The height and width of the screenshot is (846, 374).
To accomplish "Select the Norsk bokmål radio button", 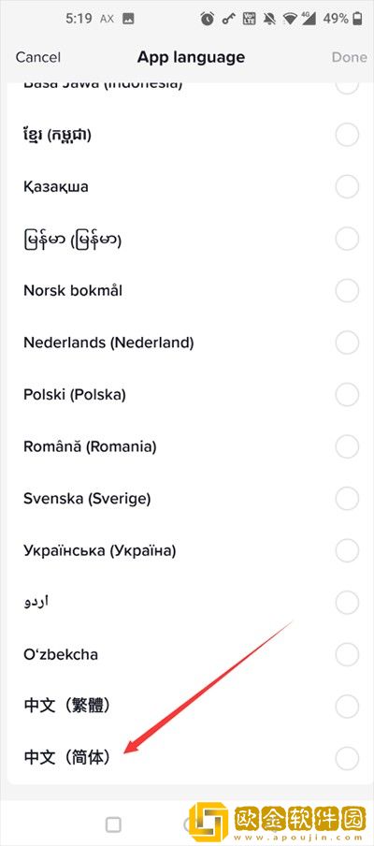I will 347,291.
